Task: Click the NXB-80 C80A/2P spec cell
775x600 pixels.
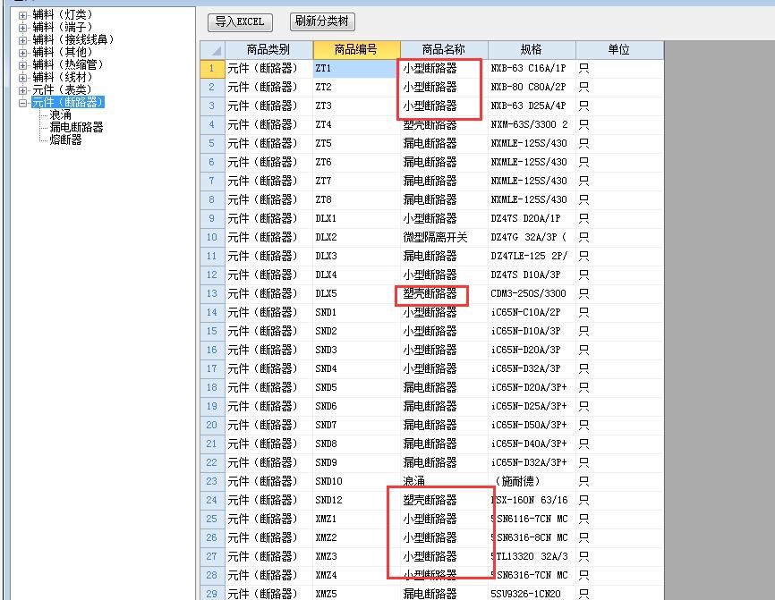Action: tap(532, 87)
